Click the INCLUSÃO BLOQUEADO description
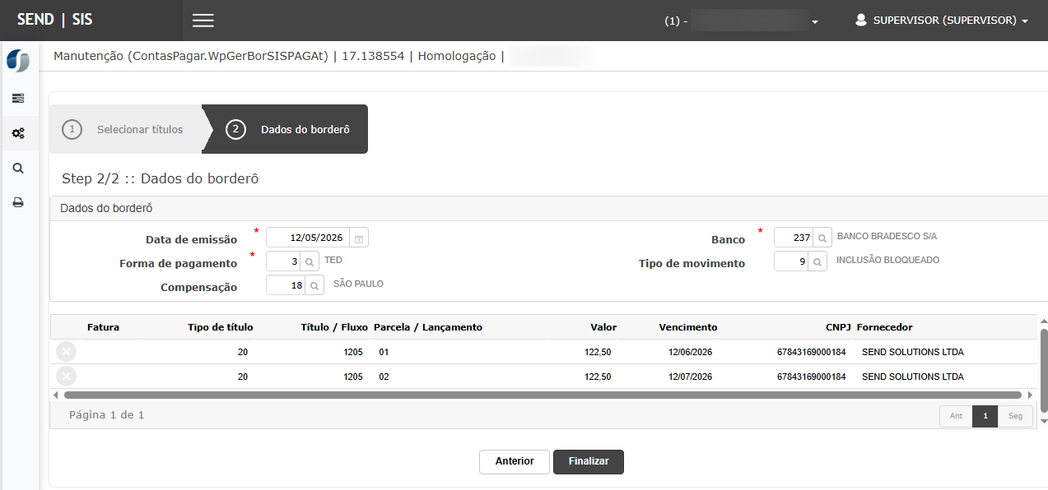Viewport: 1048px width, 490px height. (x=887, y=260)
